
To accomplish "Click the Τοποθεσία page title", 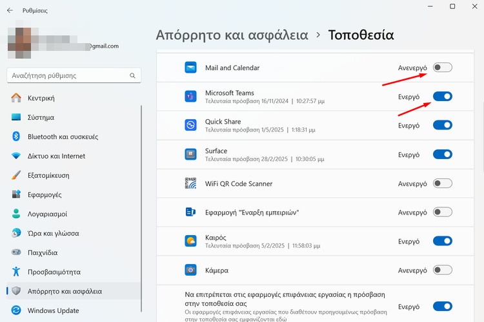I will pyautogui.click(x=361, y=35).
